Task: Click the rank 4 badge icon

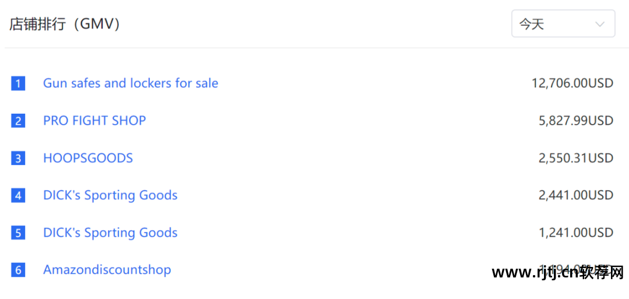Action: tap(18, 195)
